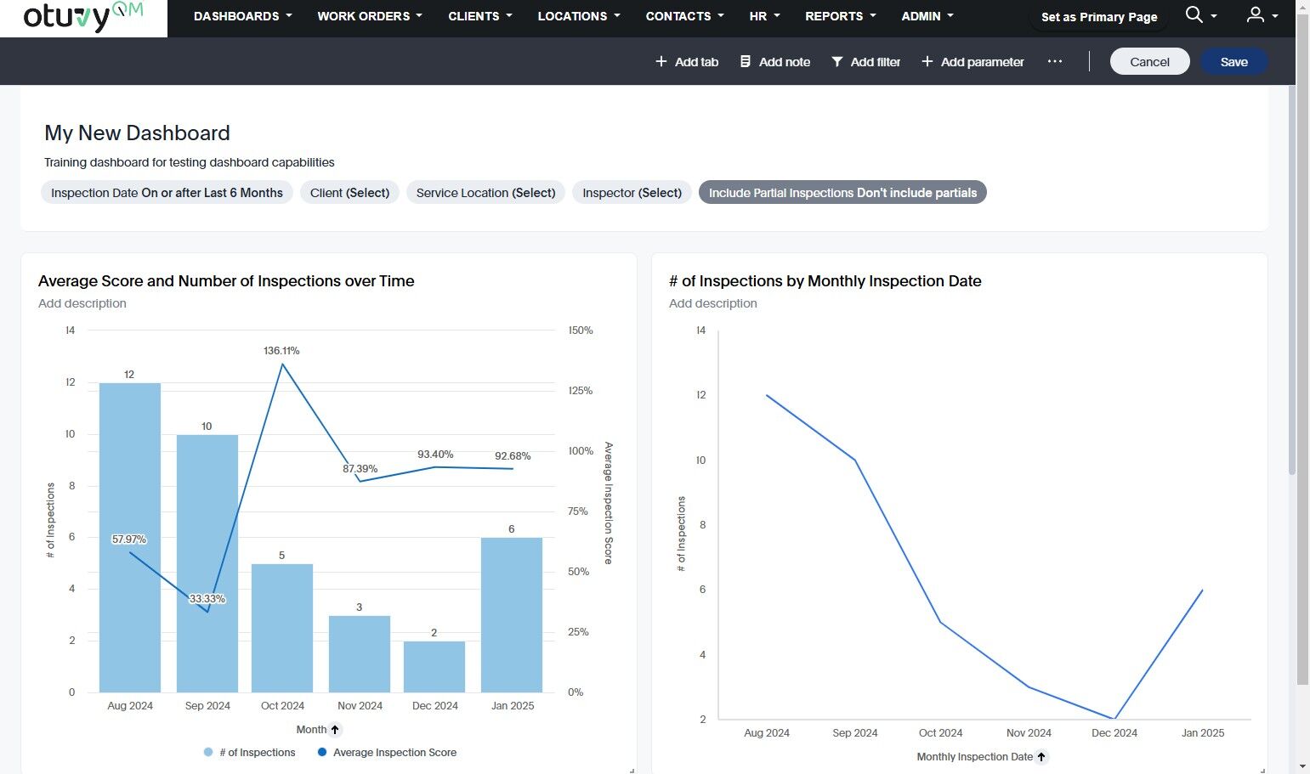Click 'Add description' under the first chart
1310x774 pixels.
click(82, 303)
